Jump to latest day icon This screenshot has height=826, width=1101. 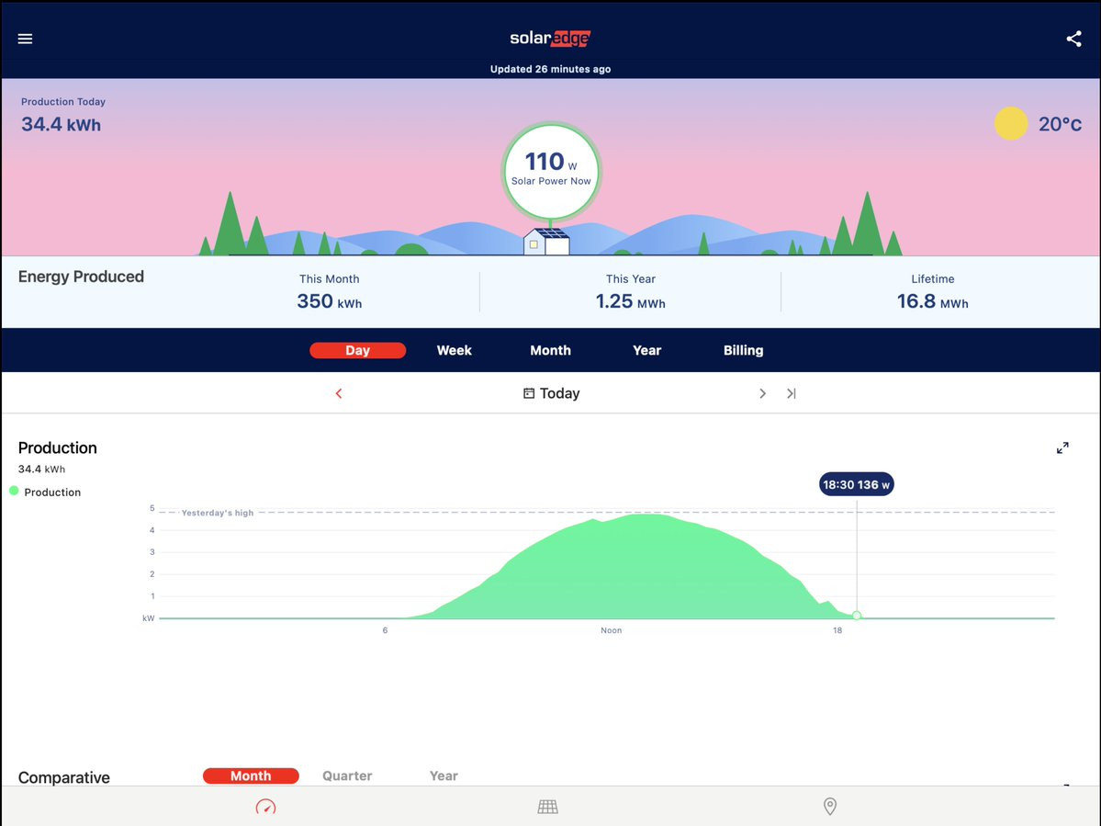coord(792,393)
